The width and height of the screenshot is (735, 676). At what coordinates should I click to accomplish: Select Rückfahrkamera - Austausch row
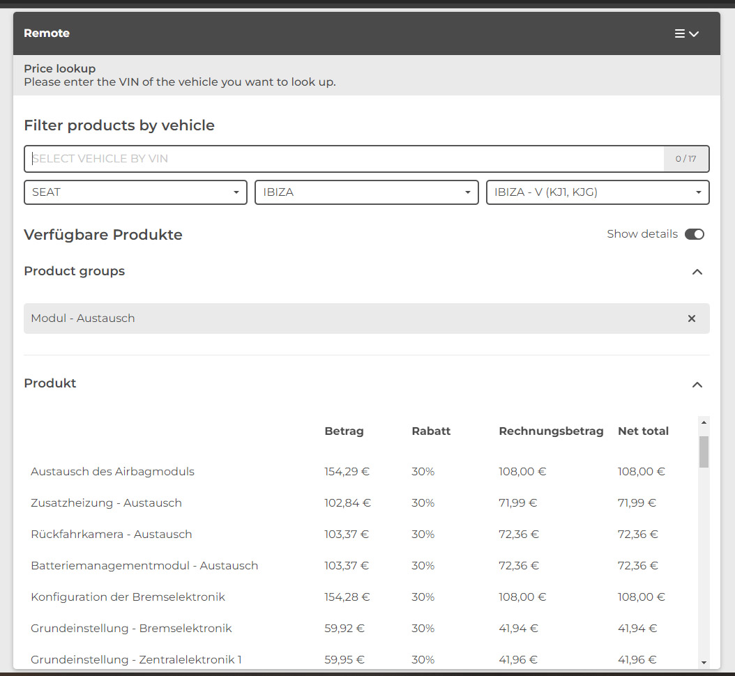[x=111, y=535]
